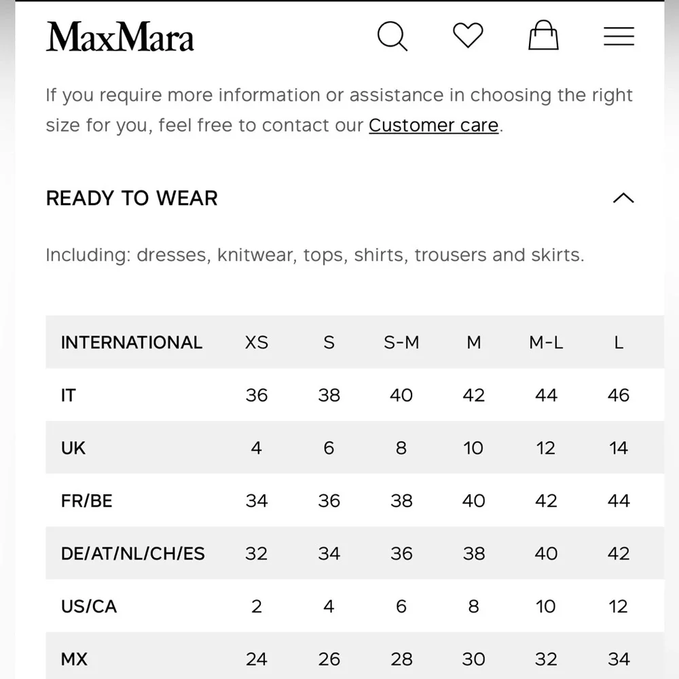Select the US/CA row in the chart
The width and height of the screenshot is (679, 679).
click(89, 606)
